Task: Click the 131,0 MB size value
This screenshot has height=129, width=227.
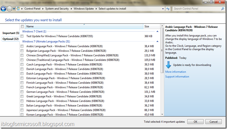Action: 150,55
